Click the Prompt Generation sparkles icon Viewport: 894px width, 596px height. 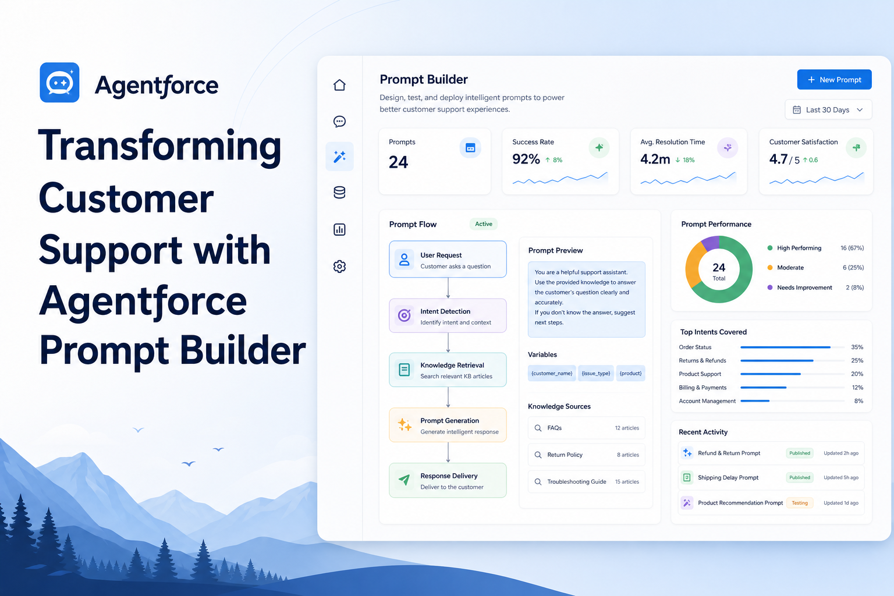pyautogui.click(x=404, y=425)
